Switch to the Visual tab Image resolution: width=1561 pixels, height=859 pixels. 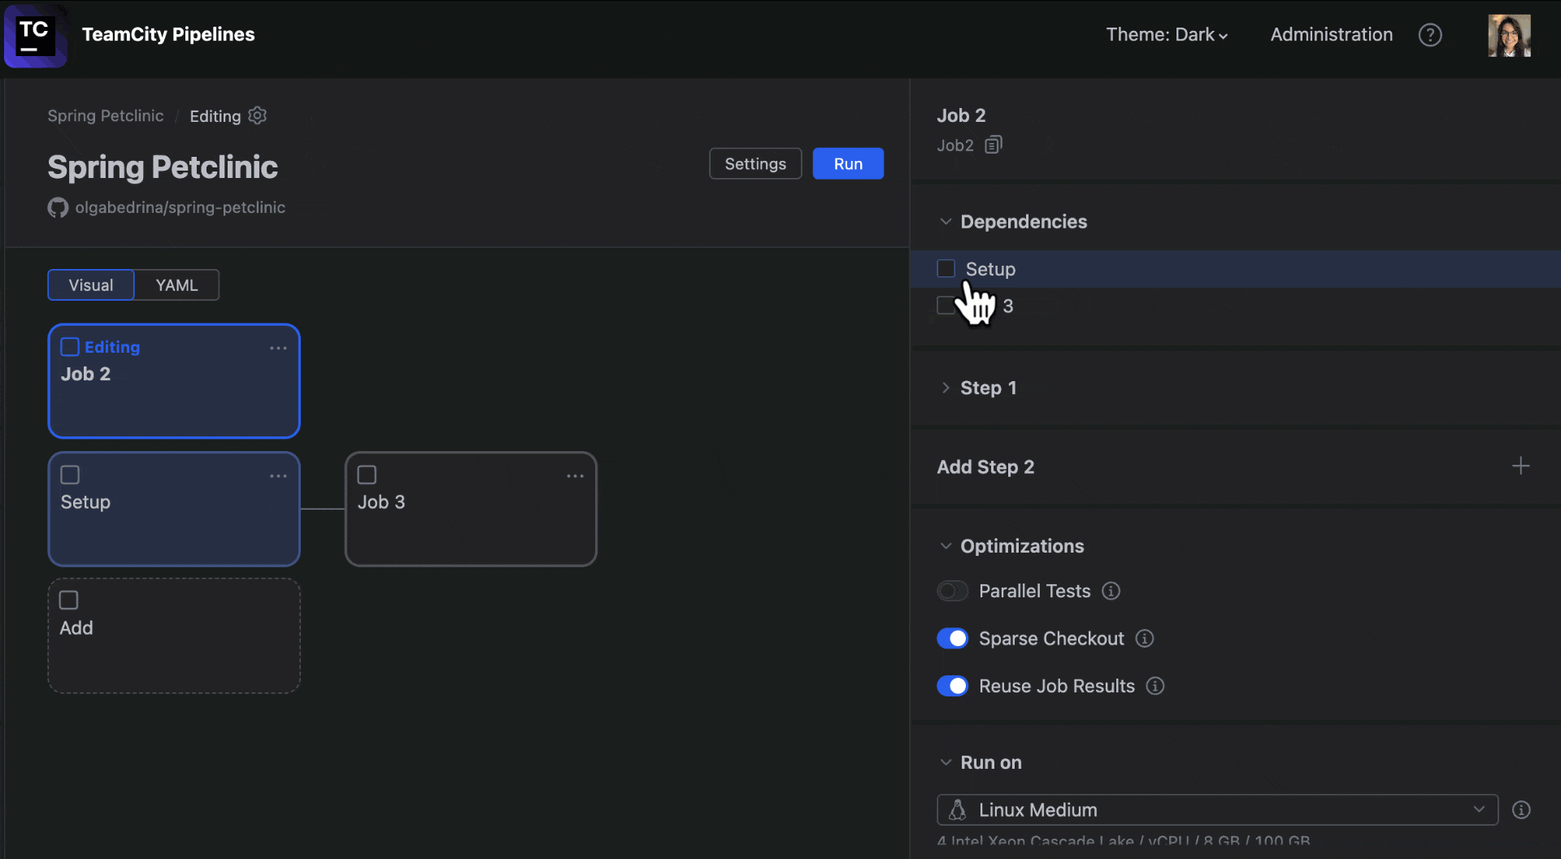[x=91, y=285]
